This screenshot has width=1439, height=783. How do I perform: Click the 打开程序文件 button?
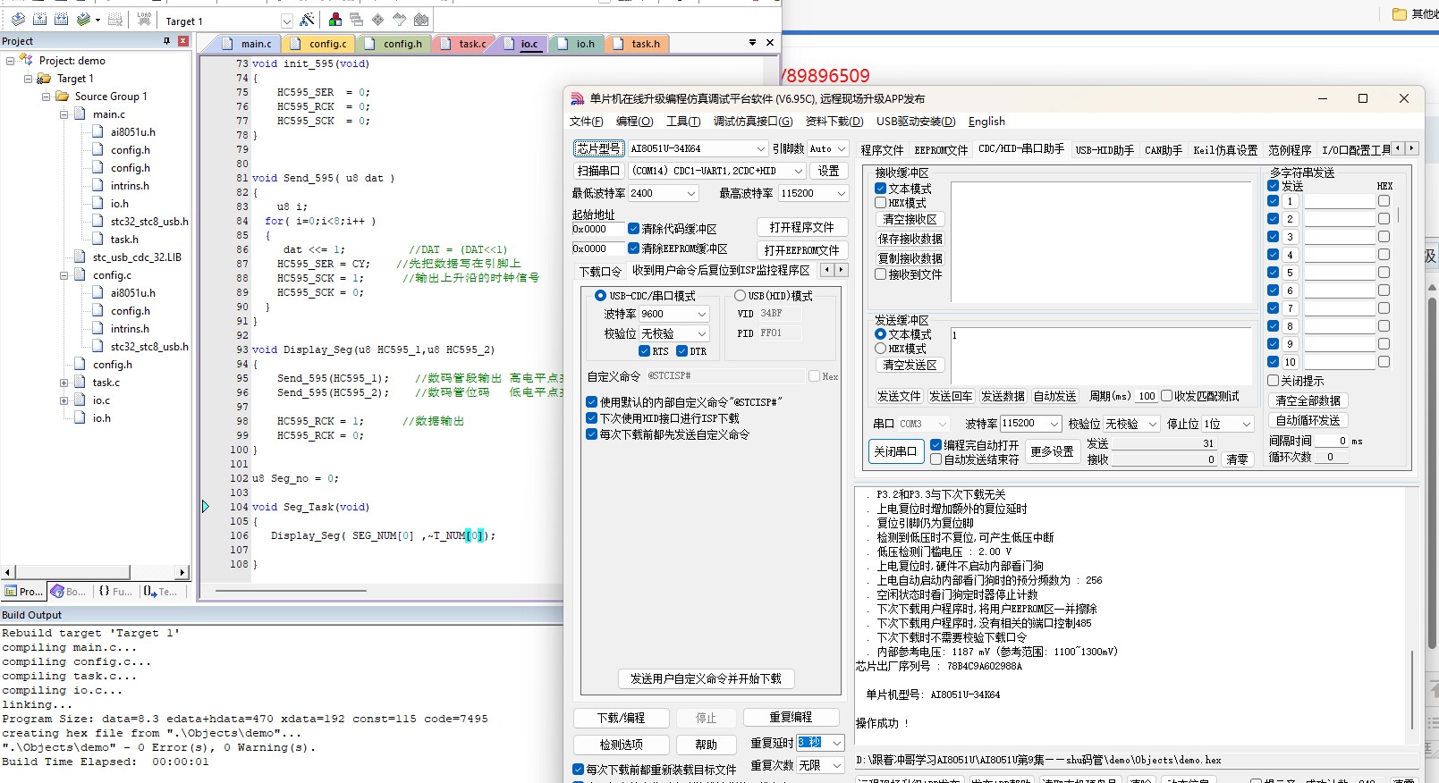coord(801,227)
